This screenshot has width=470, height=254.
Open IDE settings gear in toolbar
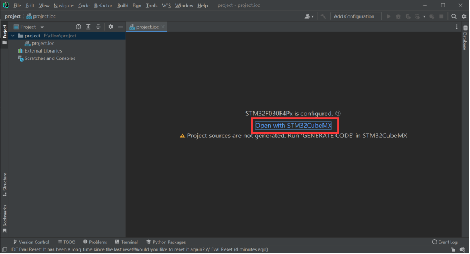coord(464,16)
